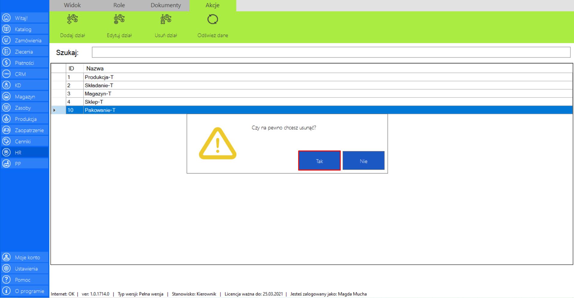Cancel deletion with the Nie button

363,161
